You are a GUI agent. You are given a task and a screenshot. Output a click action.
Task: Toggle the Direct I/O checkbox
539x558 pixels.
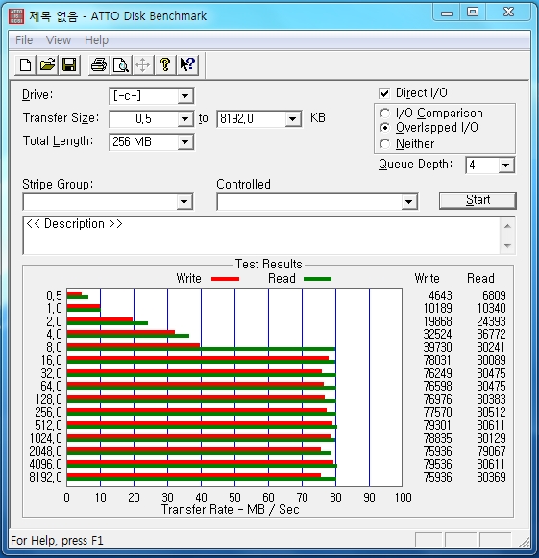pyautogui.click(x=384, y=93)
